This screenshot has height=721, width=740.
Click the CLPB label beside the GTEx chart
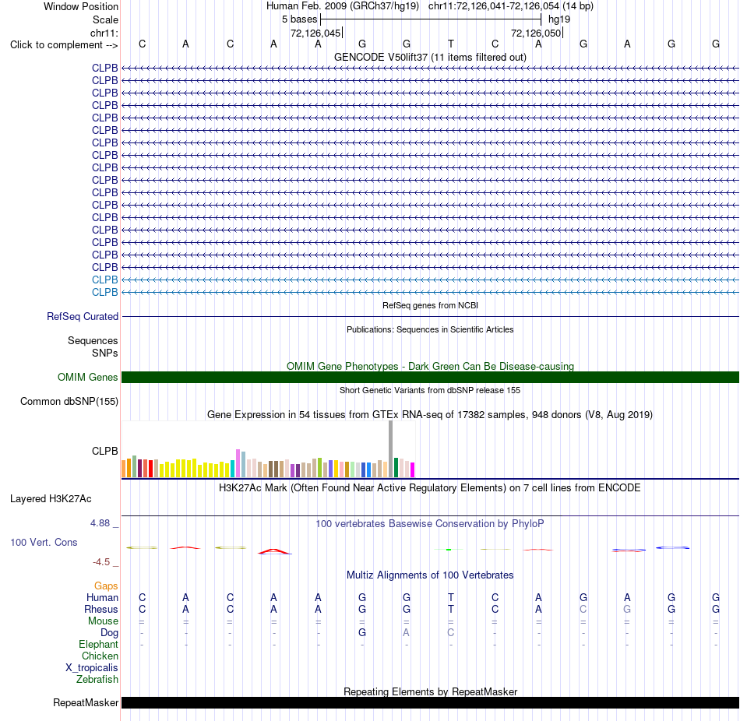pyautogui.click(x=105, y=451)
